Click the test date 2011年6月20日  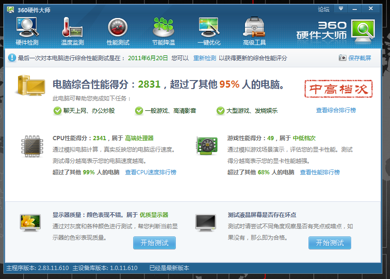(148, 58)
